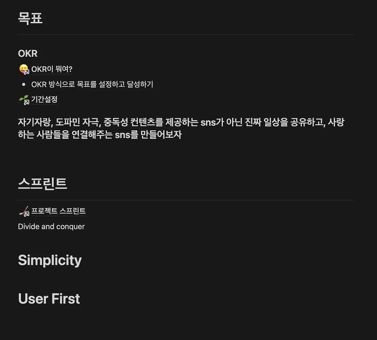Select the 스프린트 heading

pyautogui.click(x=42, y=183)
